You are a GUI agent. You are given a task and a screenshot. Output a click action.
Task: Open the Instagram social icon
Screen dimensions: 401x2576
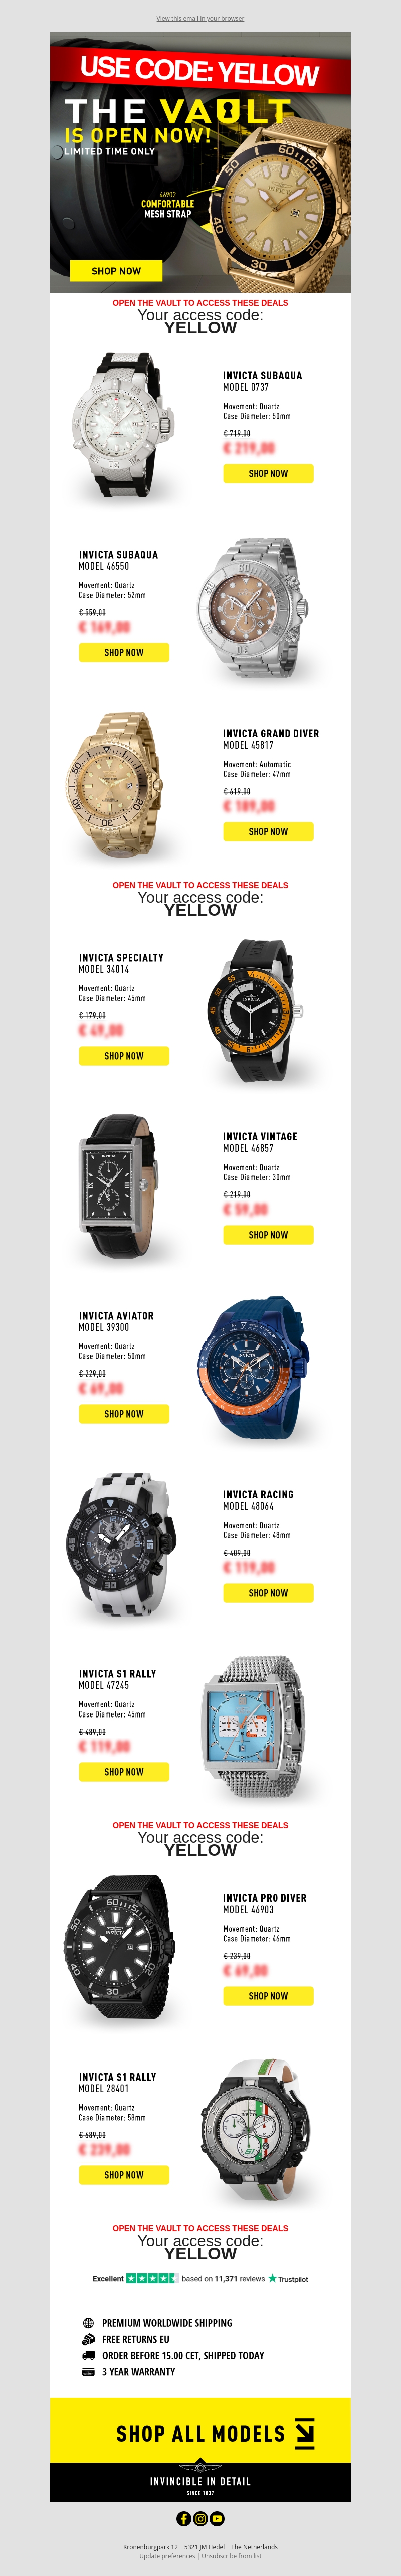tap(200, 2519)
